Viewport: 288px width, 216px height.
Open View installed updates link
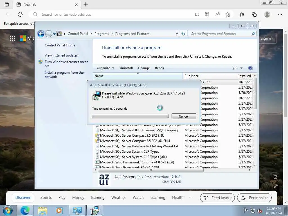tap(61, 55)
